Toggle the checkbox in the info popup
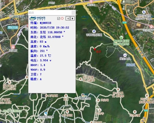This screenshot has width=154, height=123. 59,18
